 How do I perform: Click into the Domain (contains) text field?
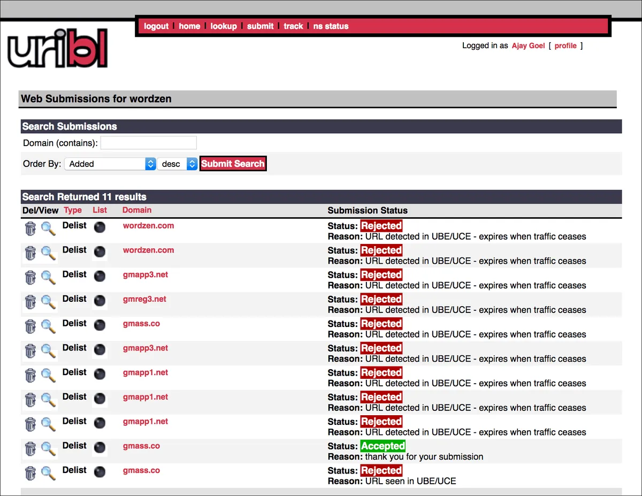coord(149,143)
